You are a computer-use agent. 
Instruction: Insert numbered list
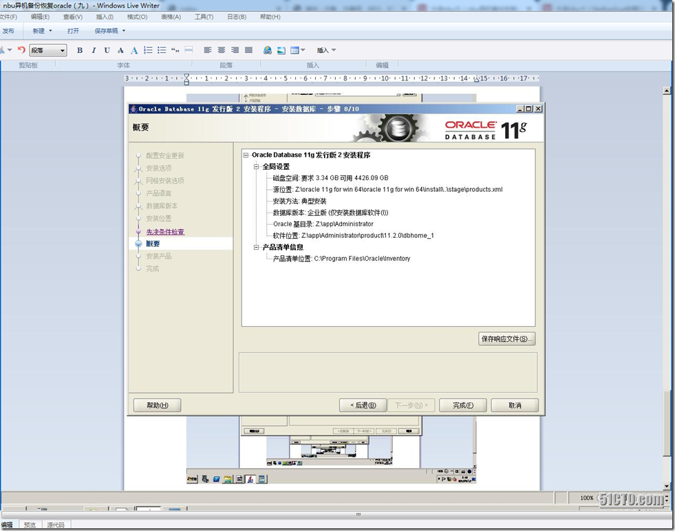click(x=148, y=50)
